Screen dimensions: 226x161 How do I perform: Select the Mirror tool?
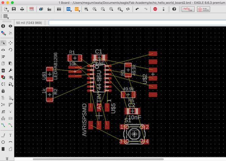pyautogui.click(x=3, y=50)
